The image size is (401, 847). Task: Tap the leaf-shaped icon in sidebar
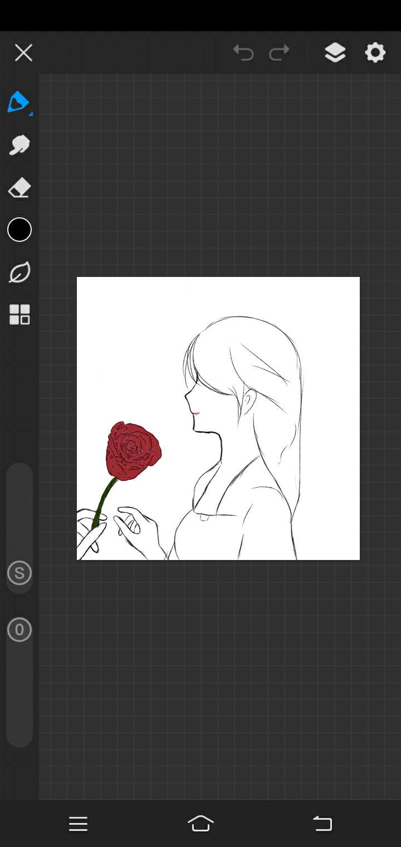[x=19, y=272]
